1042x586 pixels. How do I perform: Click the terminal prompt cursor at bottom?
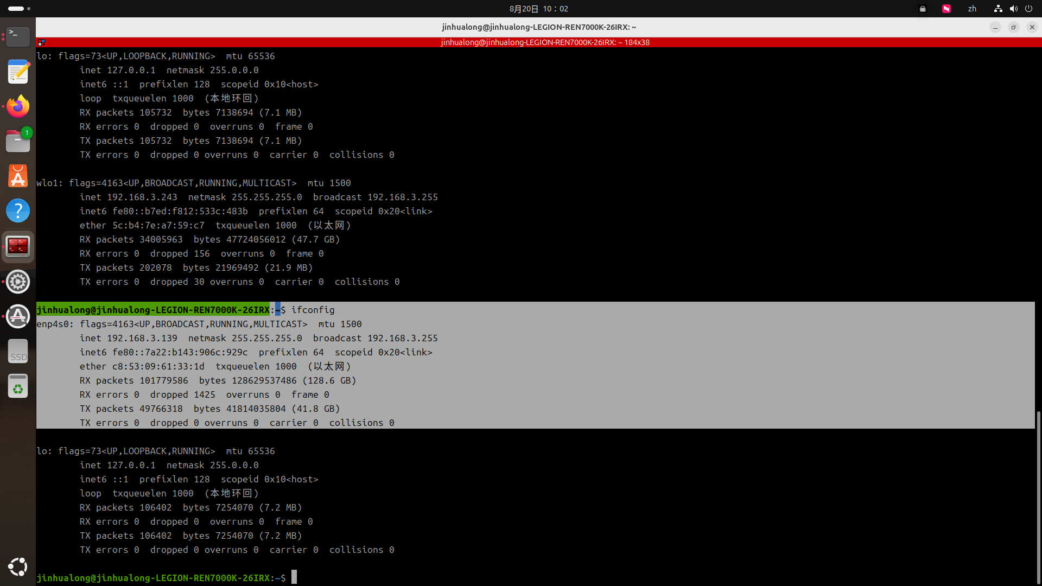coord(294,577)
